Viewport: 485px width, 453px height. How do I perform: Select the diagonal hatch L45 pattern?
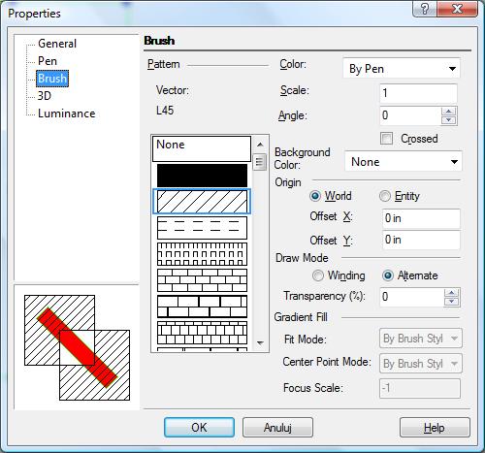coord(202,201)
